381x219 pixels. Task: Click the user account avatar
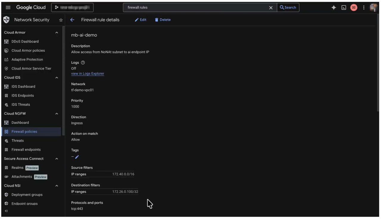coord(374,7)
